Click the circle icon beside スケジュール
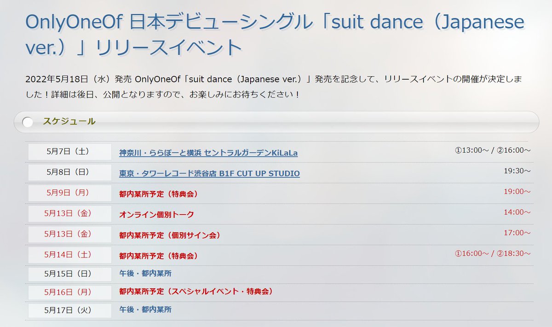 28,122
